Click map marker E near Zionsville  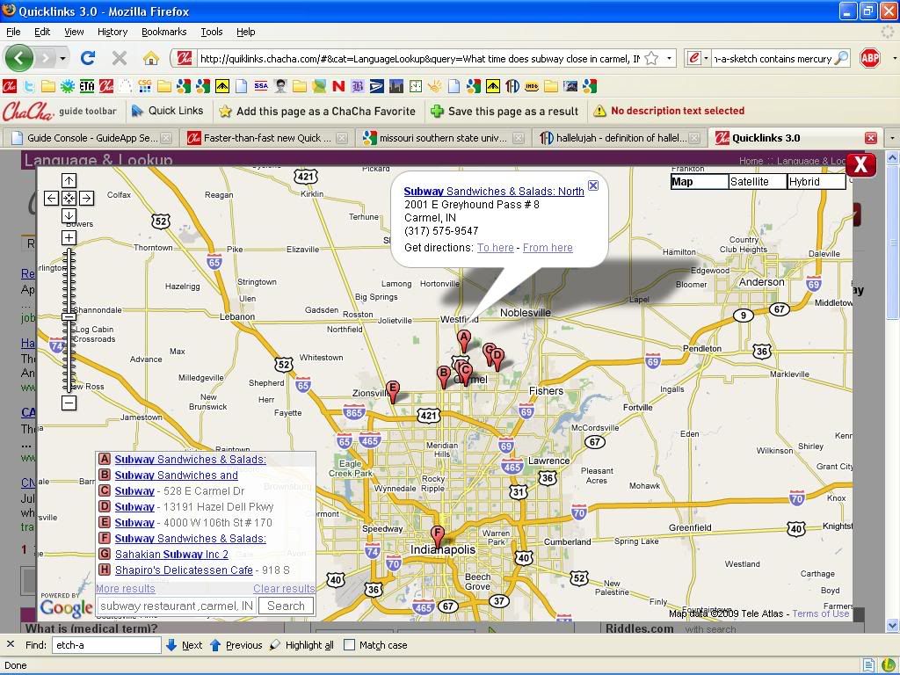coord(393,391)
